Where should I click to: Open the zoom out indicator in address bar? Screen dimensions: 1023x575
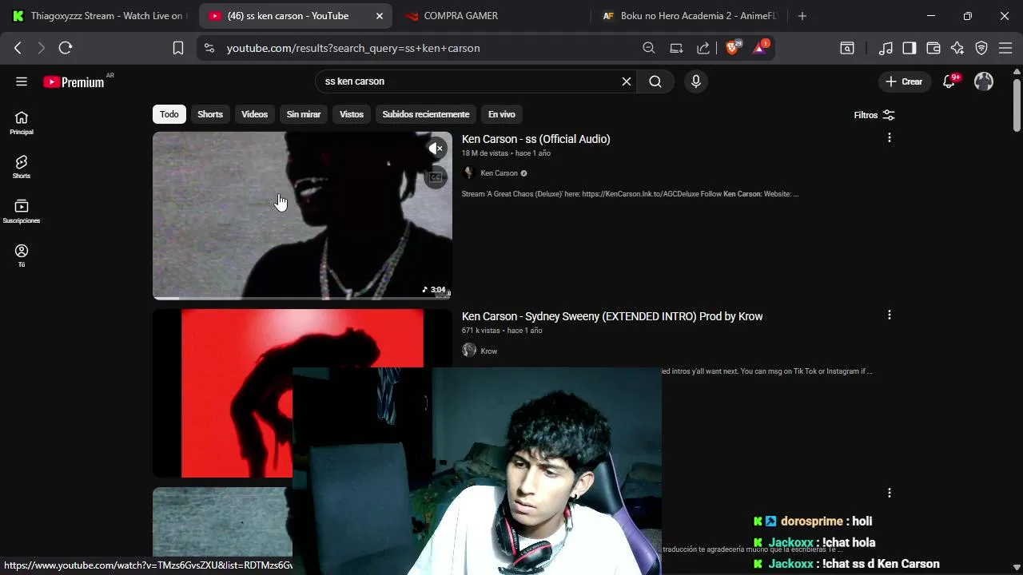coord(649,48)
